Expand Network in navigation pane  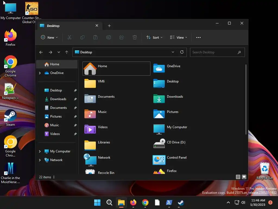coord(40,160)
